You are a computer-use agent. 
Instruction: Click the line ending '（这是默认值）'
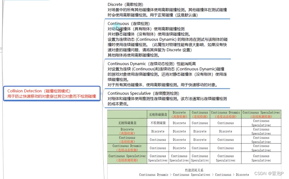click(x=153, y=15)
